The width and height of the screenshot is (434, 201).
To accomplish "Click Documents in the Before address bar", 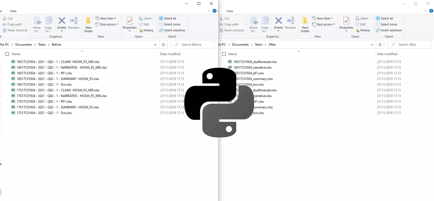I will (x=24, y=45).
